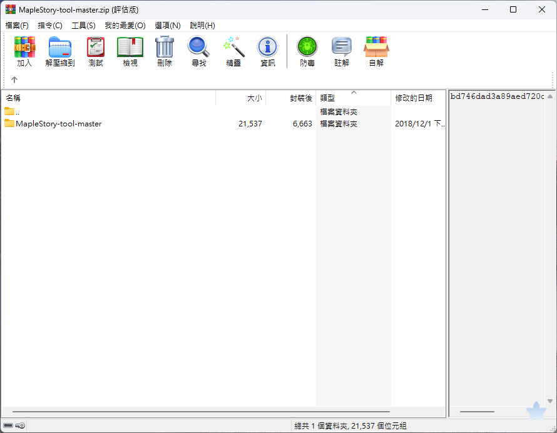The width and height of the screenshot is (557, 433).
Task: Open the 我的最愛(O) menu
Action: coord(125,26)
